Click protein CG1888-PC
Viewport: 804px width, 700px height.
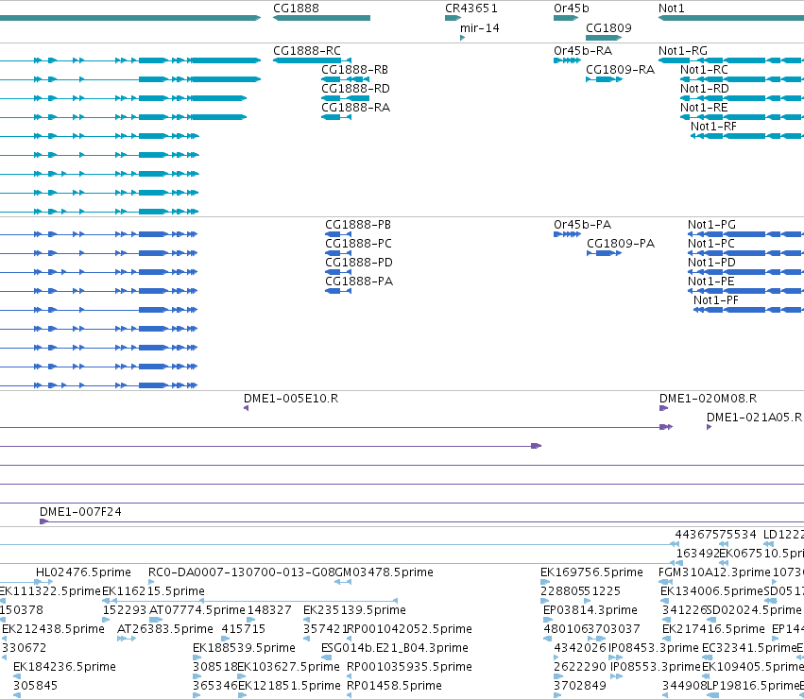coord(338,253)
